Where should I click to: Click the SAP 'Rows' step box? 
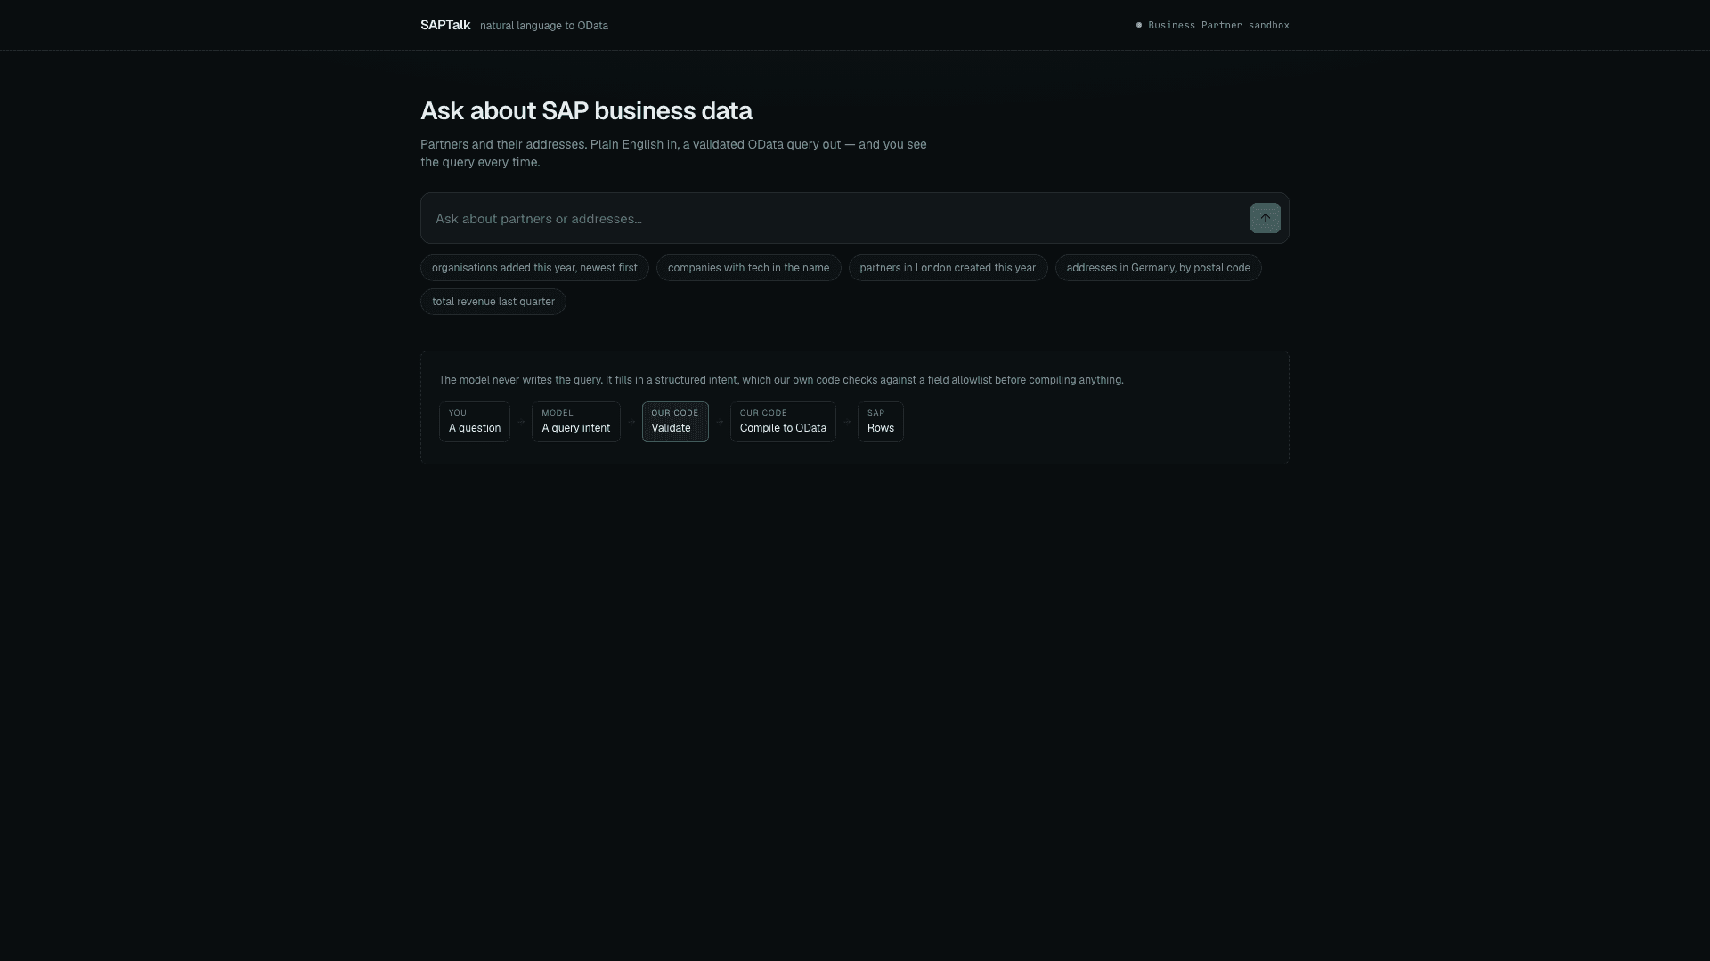[881, 422]
